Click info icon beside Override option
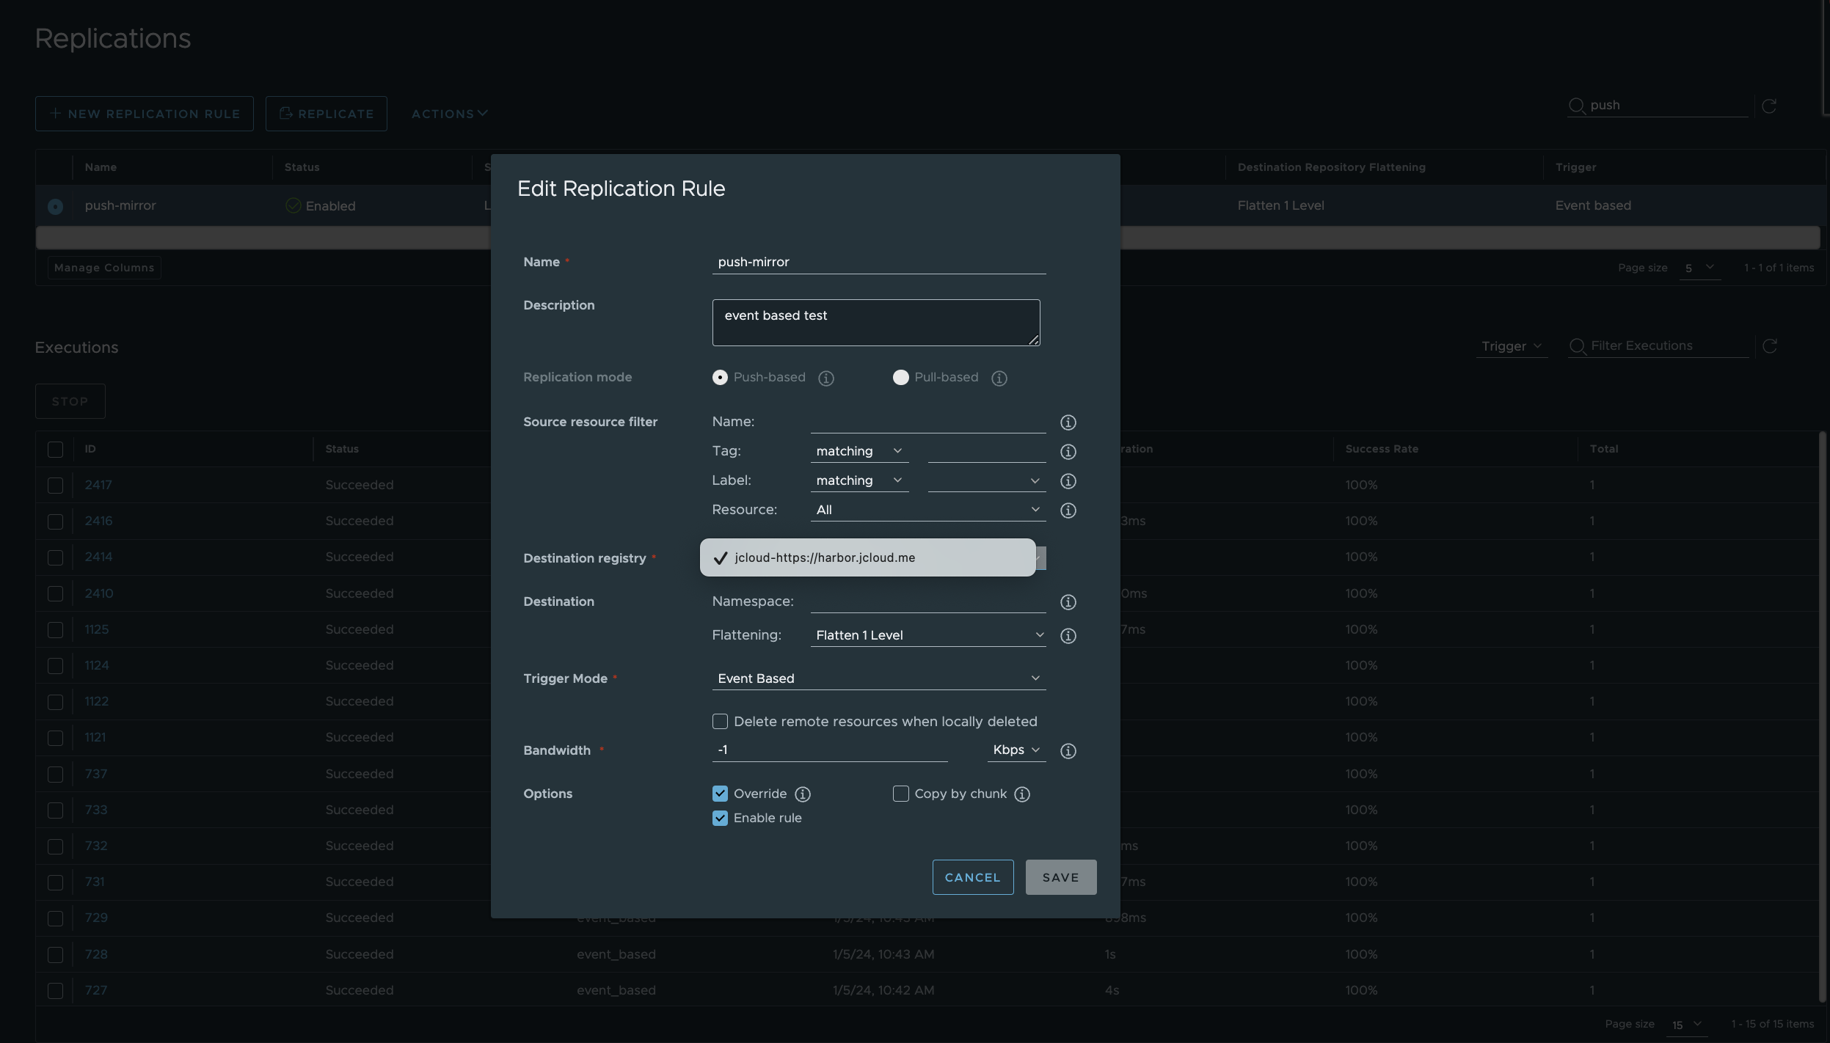The width and height of the screenshot is (1830, 1043). pos(803,794)
